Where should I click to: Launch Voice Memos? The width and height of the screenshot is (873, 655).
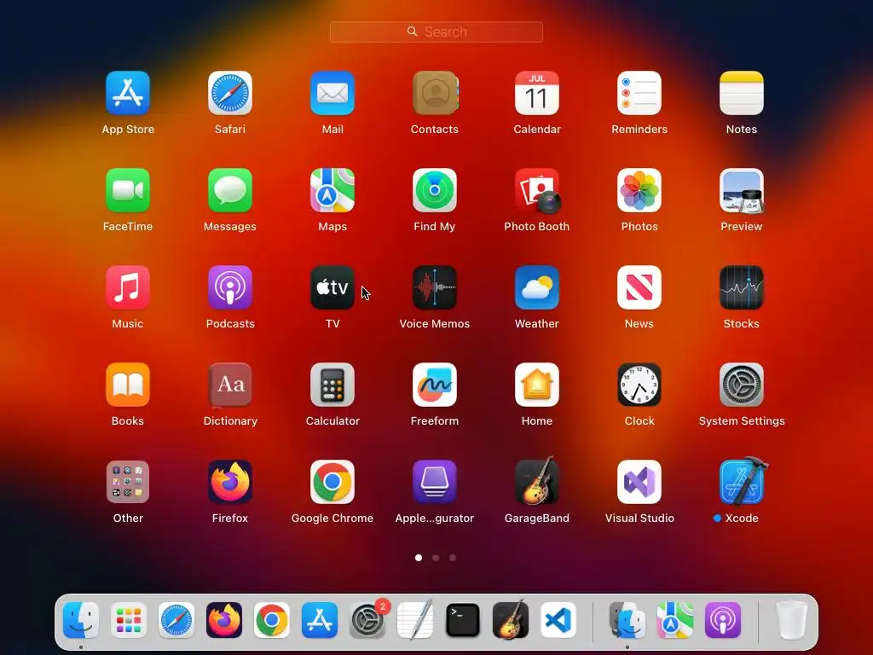(435, 287)
